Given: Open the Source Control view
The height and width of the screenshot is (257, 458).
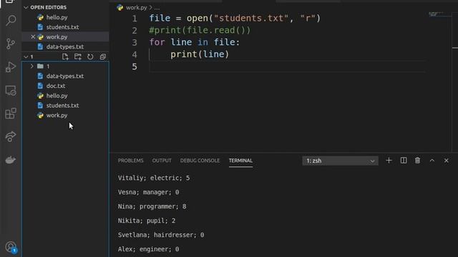Looking at the screenshot, I should point(11,44).
